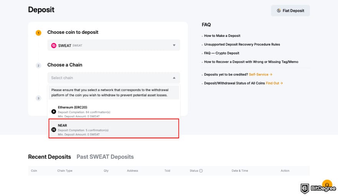Viewport: 338px width, 196px height.
Task: Click the Address column header
Action: pos(133,171)
